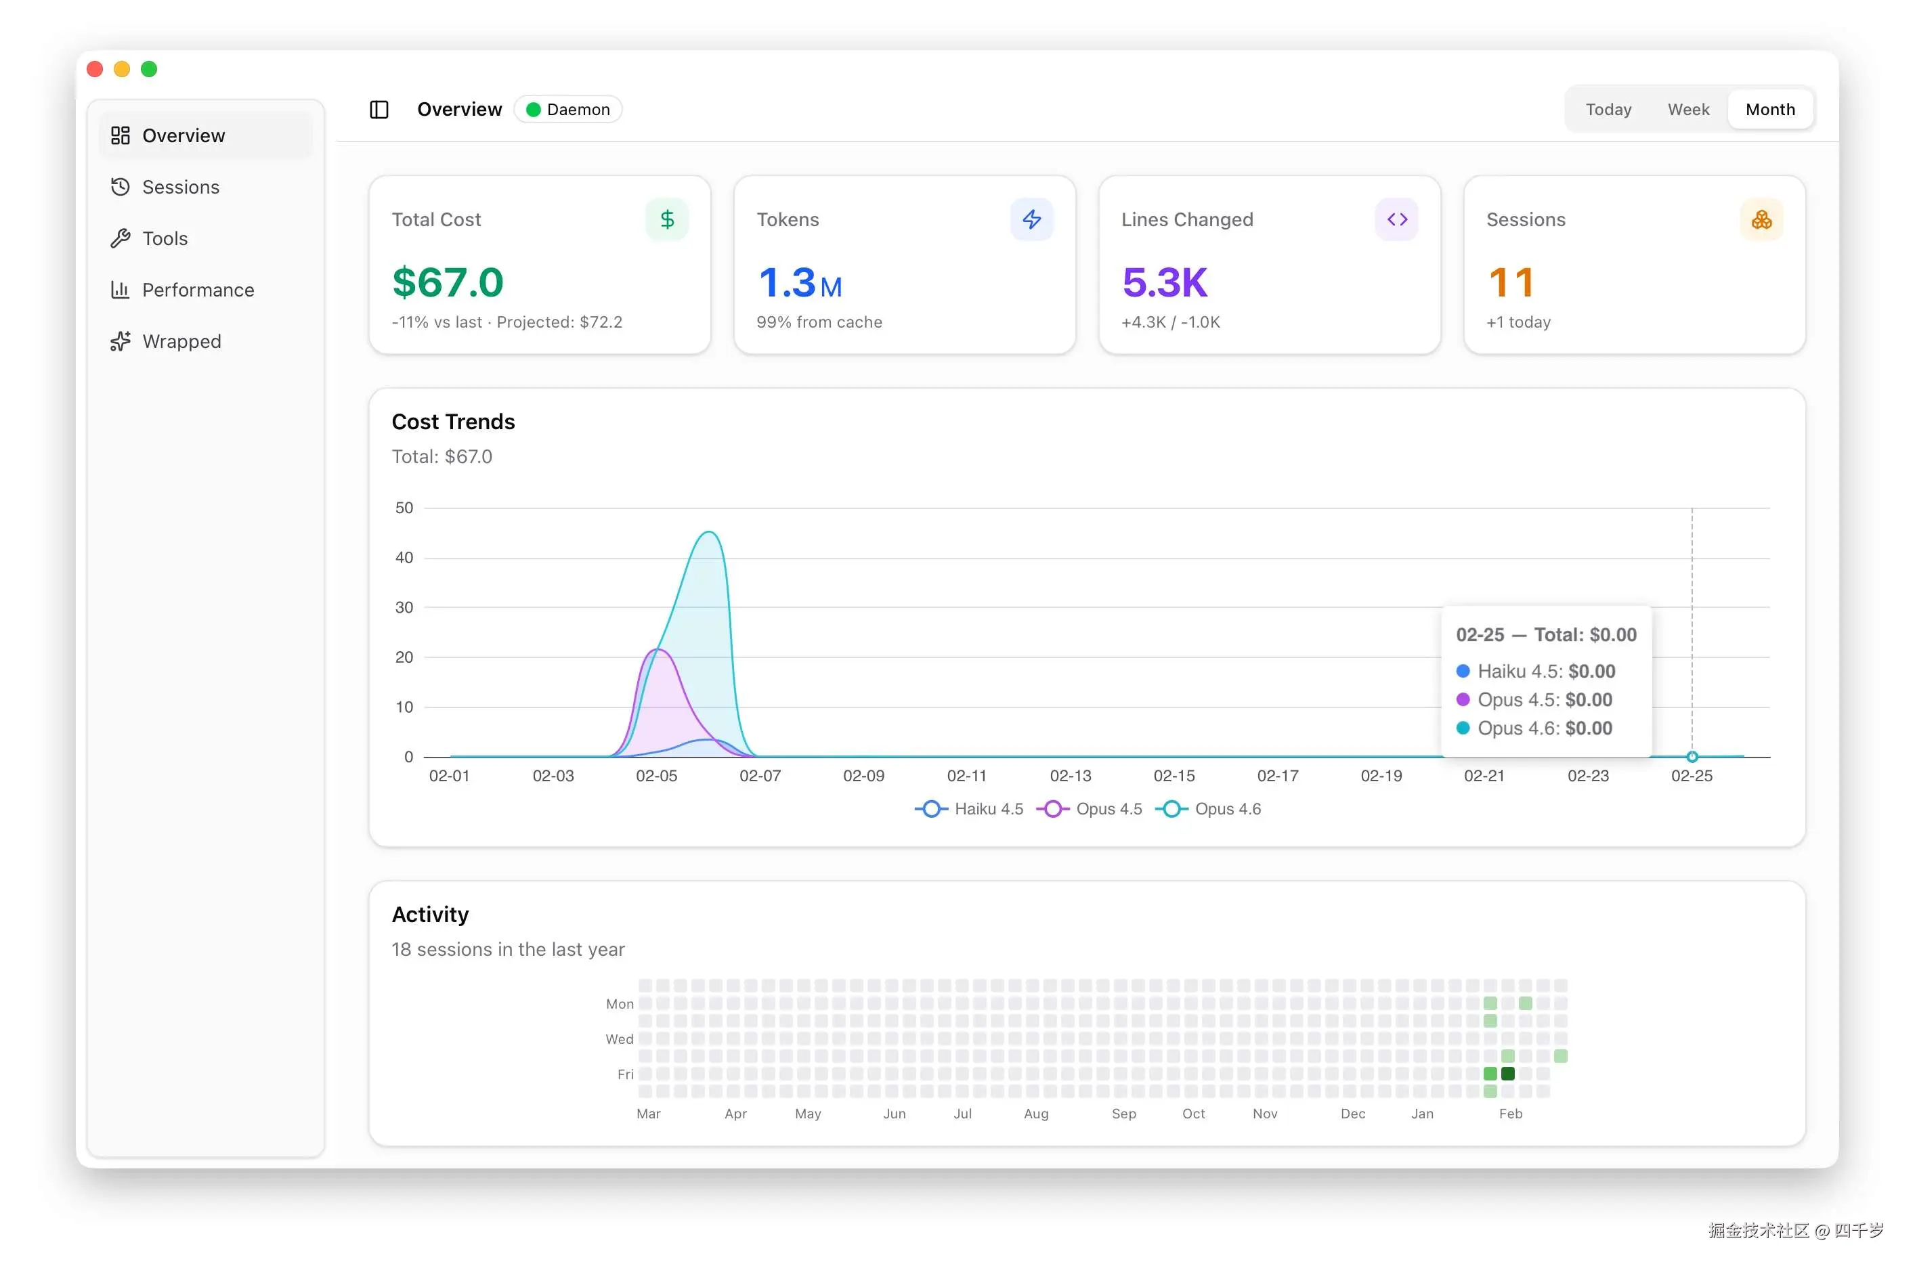
Task: Click the Lines Changed code brackets icon
Action: [1396, 219]
